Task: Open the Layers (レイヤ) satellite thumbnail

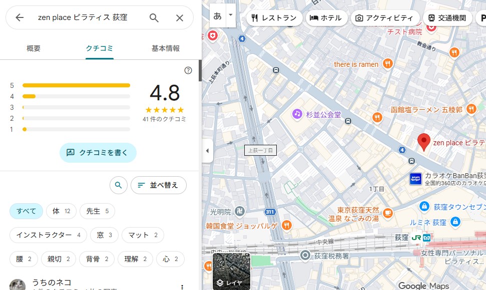Action: pyautogui.click(x=231, y=272)
